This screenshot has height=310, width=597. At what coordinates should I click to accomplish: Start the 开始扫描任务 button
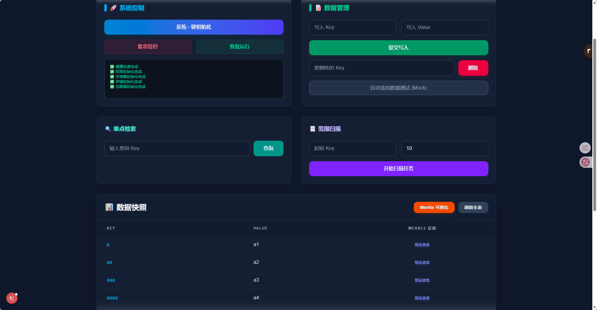pos(399,169)
